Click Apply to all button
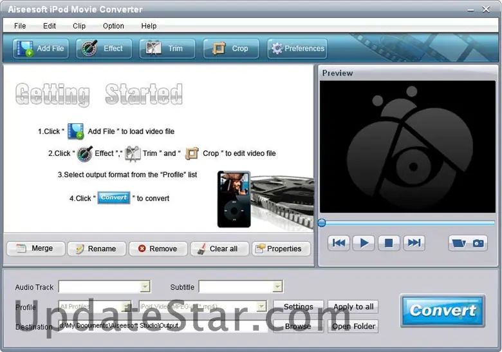The height and width of the screenshot is (352, 502). (x=353, y=307)
